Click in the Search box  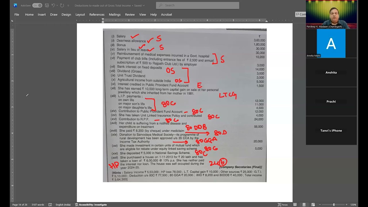click(198, 5)
